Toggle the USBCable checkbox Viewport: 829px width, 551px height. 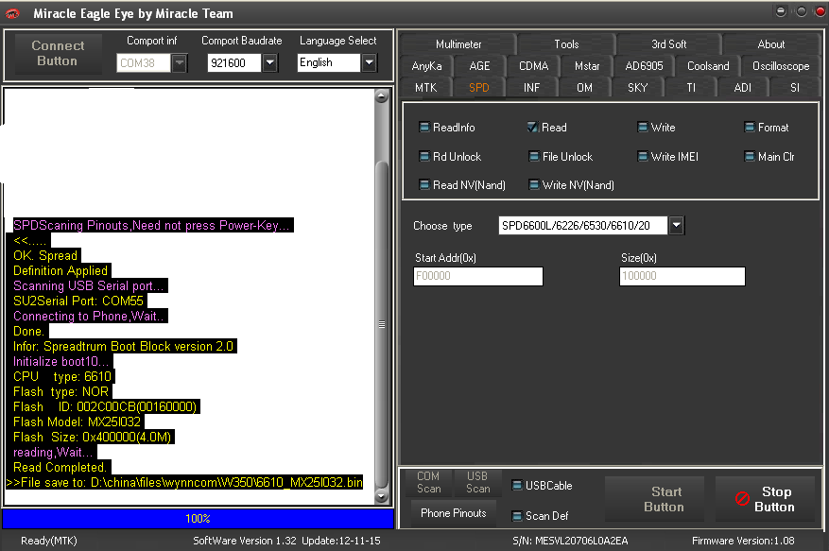point(517,486)
